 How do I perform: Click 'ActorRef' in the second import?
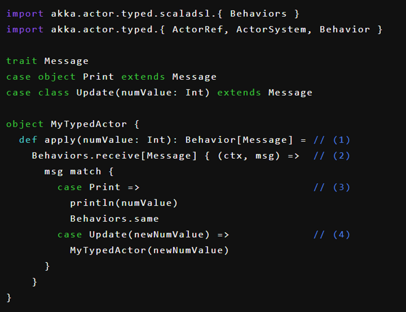[197, 29]
